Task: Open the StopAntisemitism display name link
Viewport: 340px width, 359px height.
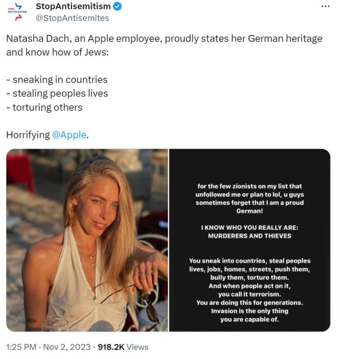Action: (73, 7)
